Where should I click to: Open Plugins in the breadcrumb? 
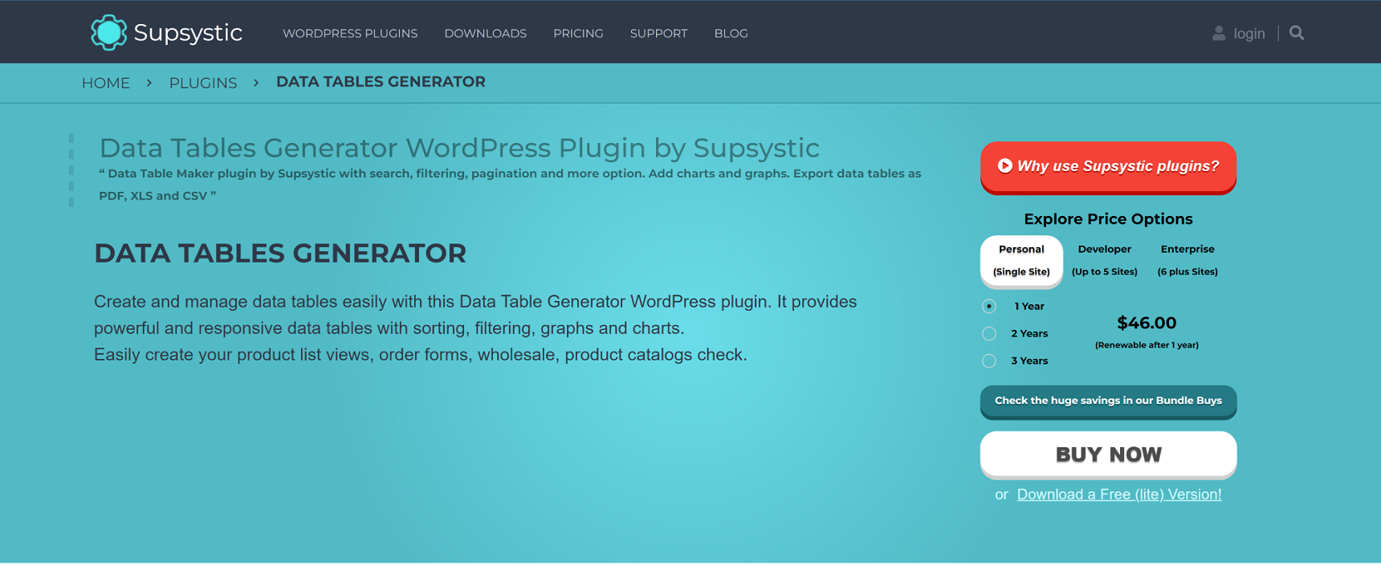tap(203, 83)
